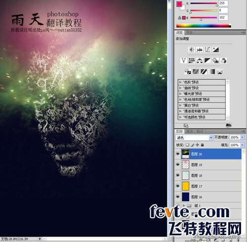
Task: Open the Adjustments panel options menu
Action: tap(244, 33)
